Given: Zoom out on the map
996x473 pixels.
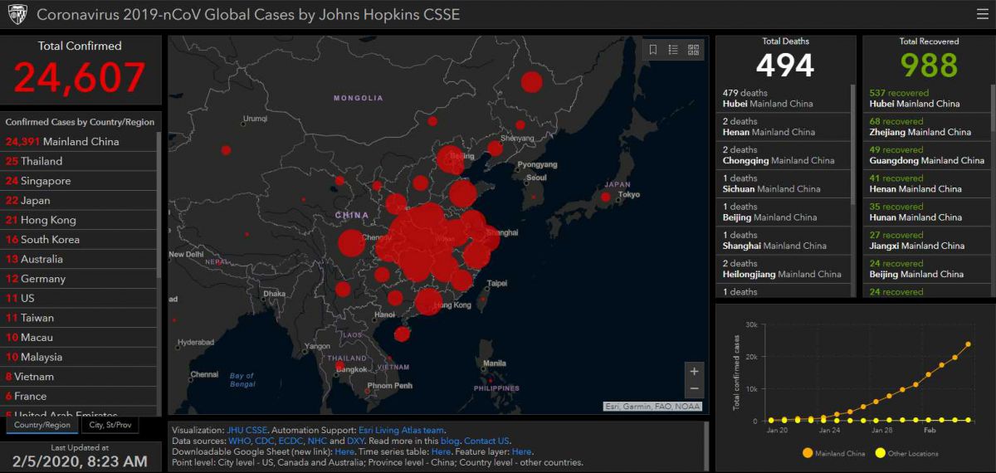Looking at the screenshot, I should coord(694,389).
